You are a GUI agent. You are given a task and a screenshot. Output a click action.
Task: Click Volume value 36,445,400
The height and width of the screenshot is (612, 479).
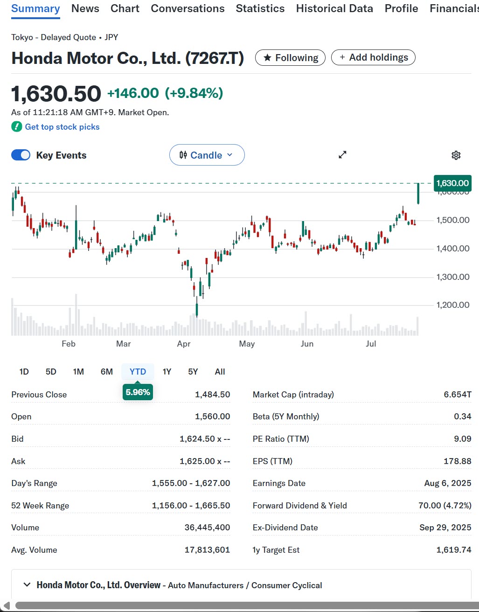(207, 528)
